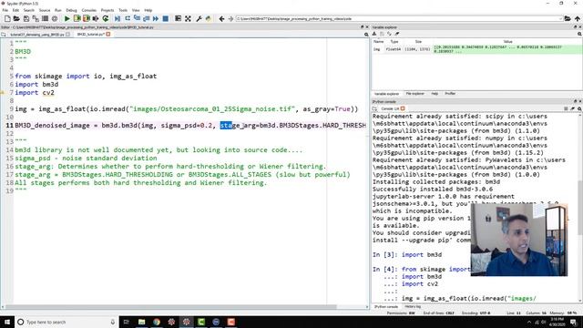Open the Windows Start menu
Image resolution: width=583 pixels, height=328 pixels.
point(7,322)
